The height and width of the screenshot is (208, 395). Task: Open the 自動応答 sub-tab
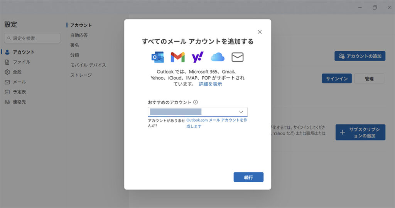(79, 35)
